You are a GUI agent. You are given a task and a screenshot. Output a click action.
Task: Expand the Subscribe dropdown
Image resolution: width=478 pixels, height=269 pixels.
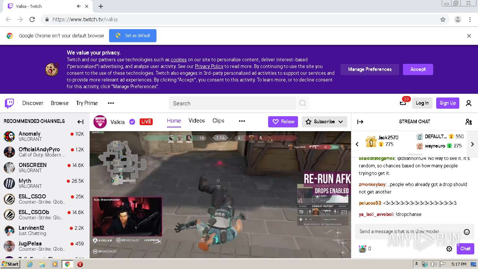click(x=341, y=122)
